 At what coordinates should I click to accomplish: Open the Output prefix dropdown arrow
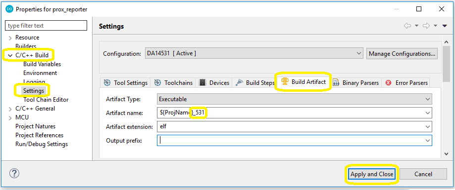click(x=427, y=141)
